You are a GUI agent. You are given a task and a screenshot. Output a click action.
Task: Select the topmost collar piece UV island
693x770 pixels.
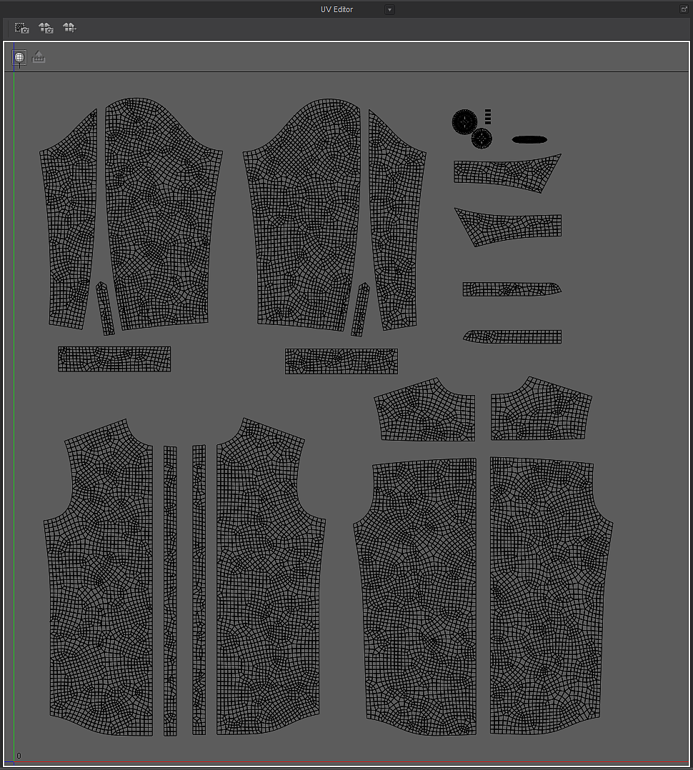coord(507,174)
